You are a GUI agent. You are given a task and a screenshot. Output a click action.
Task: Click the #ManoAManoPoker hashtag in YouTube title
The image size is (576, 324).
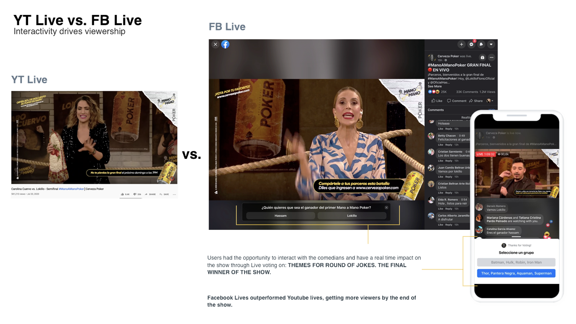tap(71, 189)
